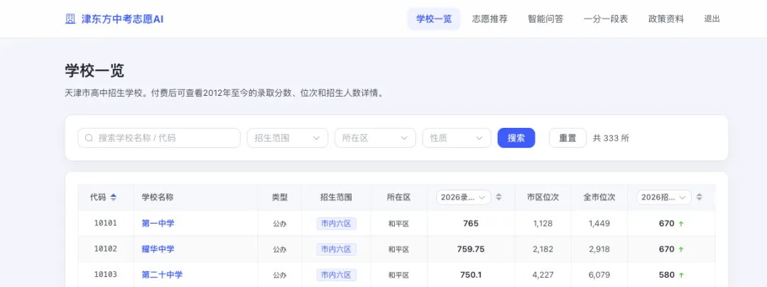Screen dimensions: 767x287
Task: Click the 全市位次 column header
Action: [x=599, y=197]
